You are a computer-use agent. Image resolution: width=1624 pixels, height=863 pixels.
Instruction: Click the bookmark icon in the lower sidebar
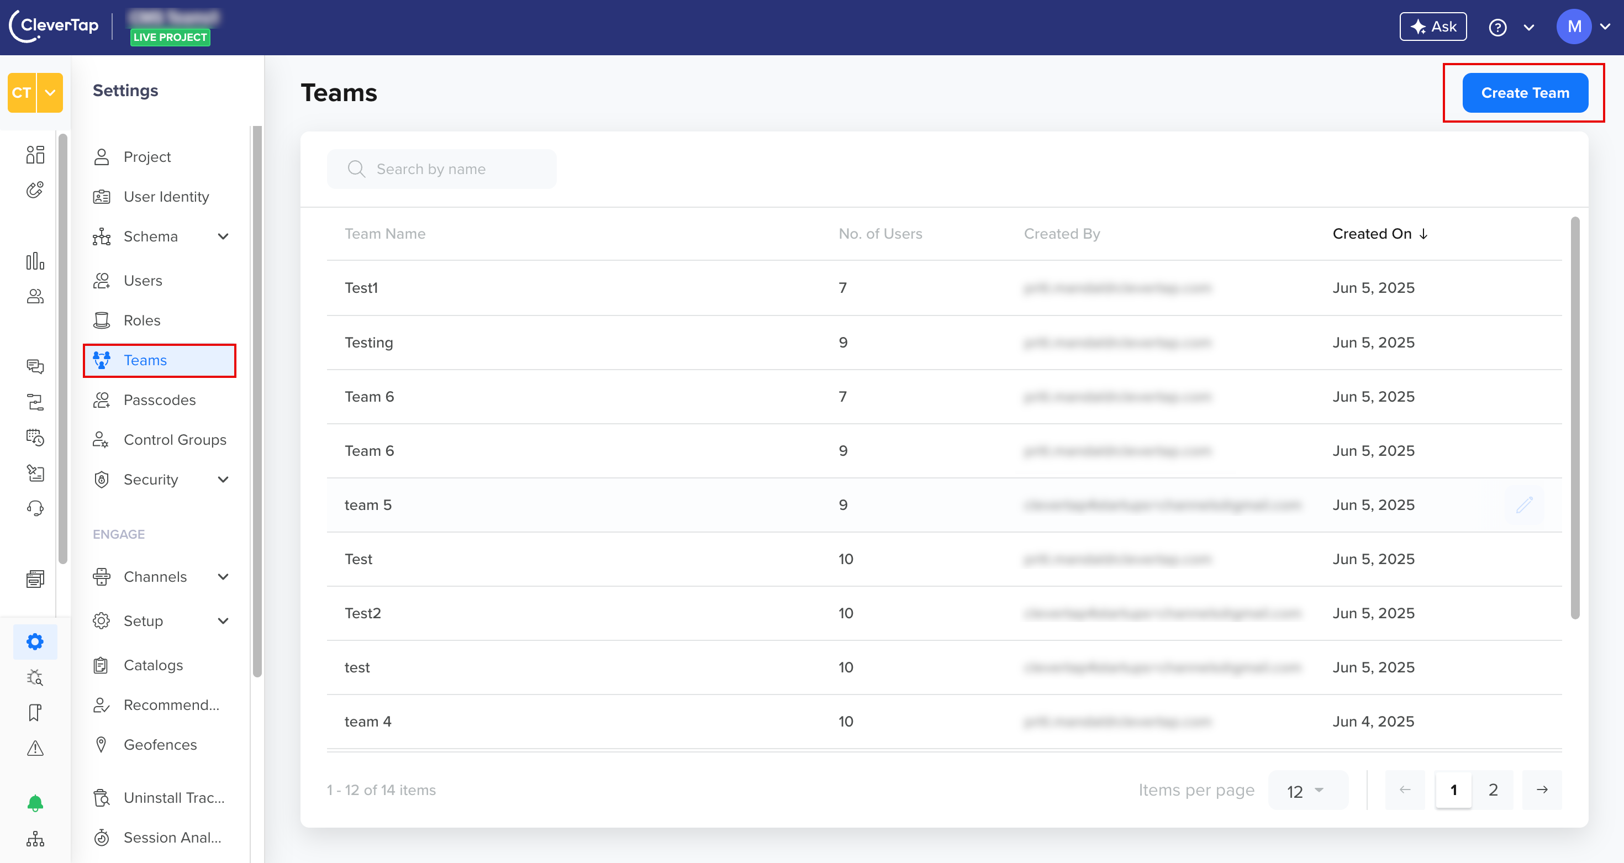coord(35,712)
